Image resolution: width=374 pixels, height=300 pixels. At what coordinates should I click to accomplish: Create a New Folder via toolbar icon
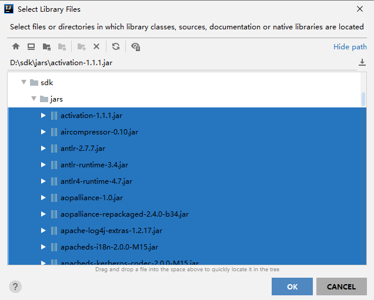(x=81, y=46)
